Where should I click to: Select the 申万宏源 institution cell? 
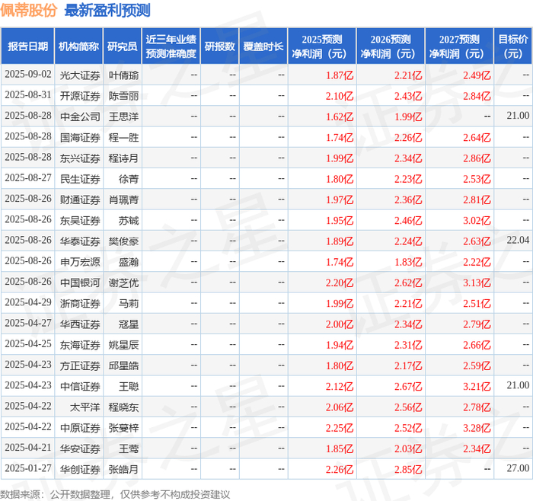click(x=80, y=262)
